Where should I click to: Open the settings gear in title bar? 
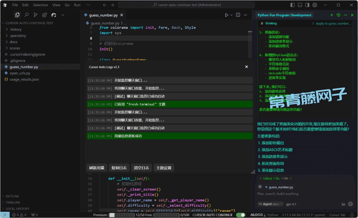(x=315, y=5)
